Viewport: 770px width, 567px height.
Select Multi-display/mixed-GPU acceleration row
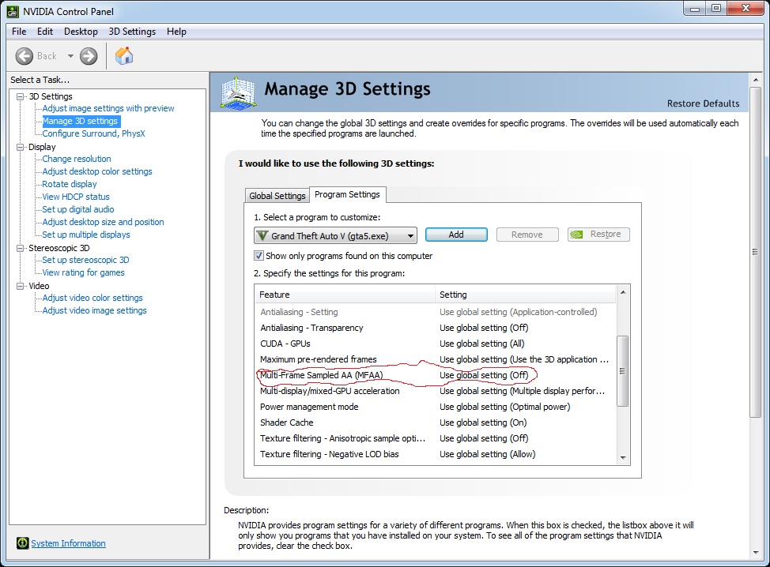[x=435, y=391]
